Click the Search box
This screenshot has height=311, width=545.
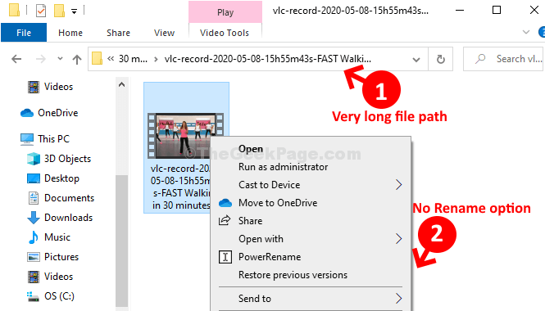[504, 59]
